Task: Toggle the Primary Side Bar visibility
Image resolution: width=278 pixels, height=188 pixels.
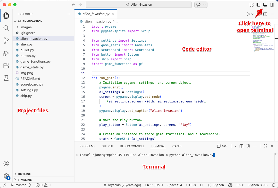Action: (258, 5)
